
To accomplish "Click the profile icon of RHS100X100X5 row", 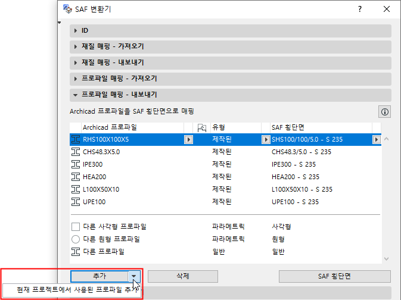I will click(76, 139).
